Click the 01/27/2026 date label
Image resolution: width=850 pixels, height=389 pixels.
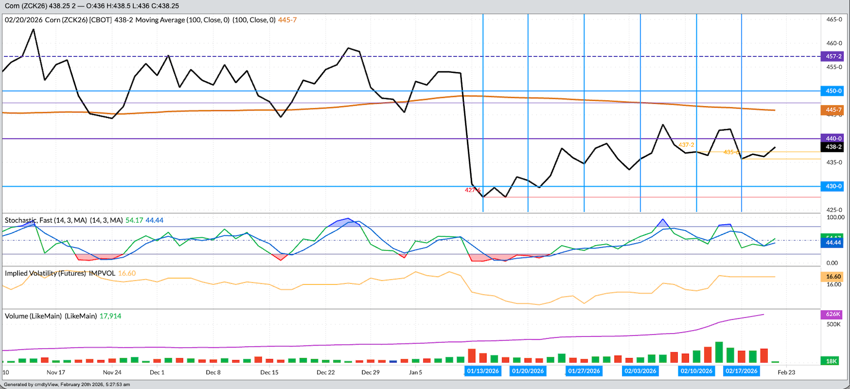584,371
